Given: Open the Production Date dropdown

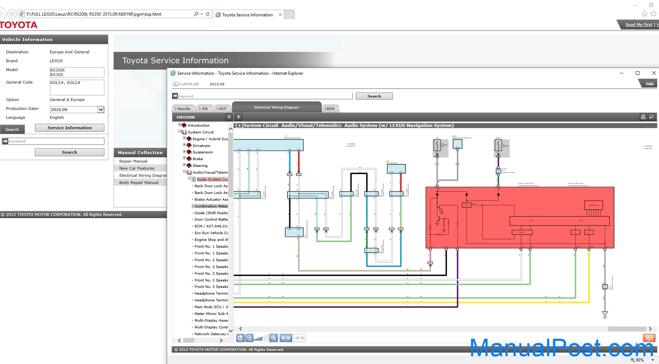Looking at the screenshot, I should (101, 110).
